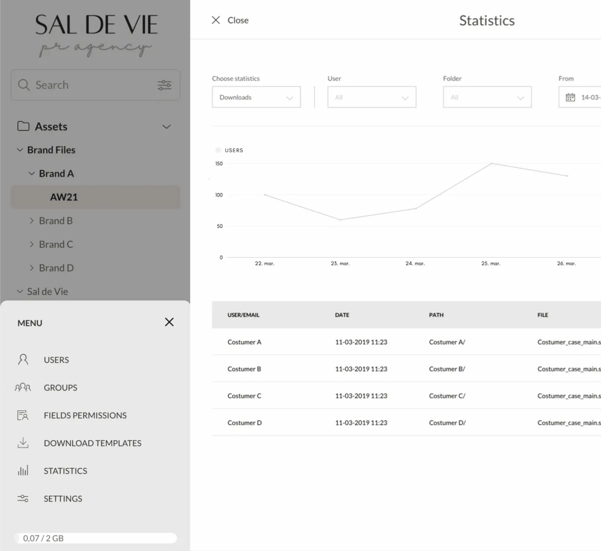Open the User filter dropdown
This screenshot has height=551, width=601.
tap(372, 97)
